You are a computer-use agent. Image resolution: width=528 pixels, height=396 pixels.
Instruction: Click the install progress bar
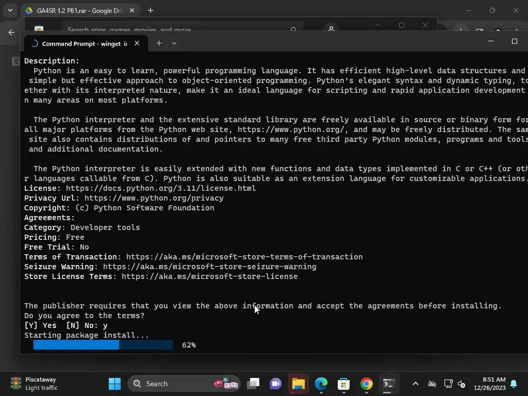click(x=103, y=345)
